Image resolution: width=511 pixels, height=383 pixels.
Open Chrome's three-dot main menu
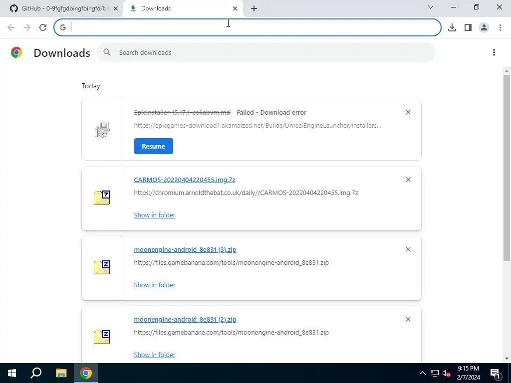coord(500,27)
